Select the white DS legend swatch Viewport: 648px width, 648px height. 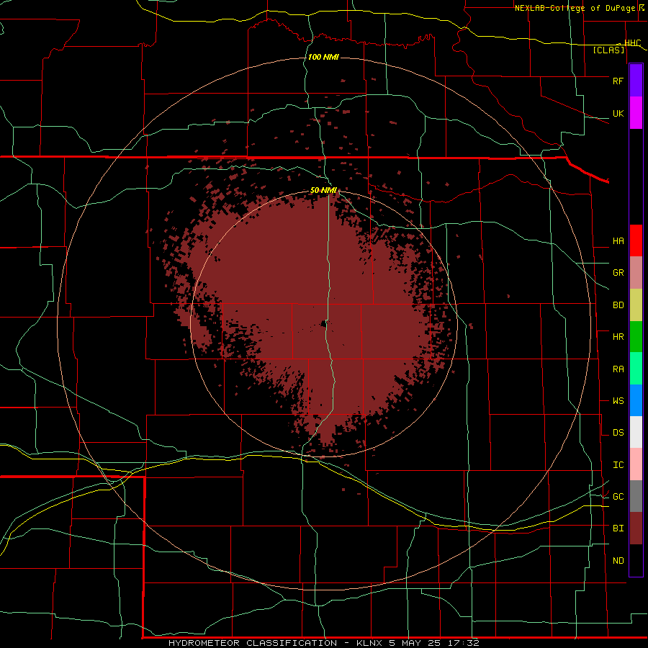[x=636, y=432]
